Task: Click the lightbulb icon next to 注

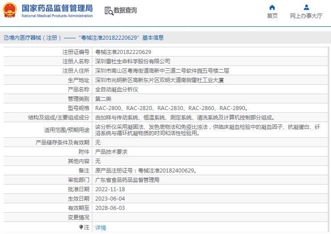Action: click(x=81, y=227)
